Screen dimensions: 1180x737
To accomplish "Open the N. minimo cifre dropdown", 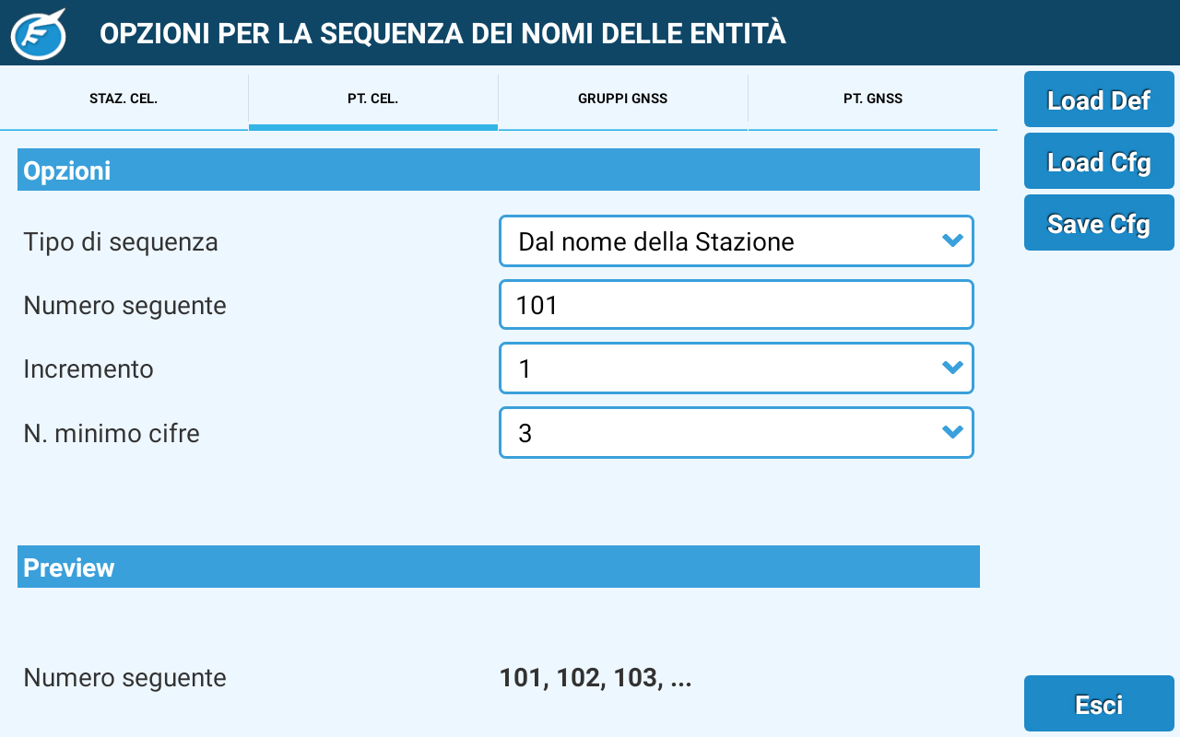I will (736, 432).
